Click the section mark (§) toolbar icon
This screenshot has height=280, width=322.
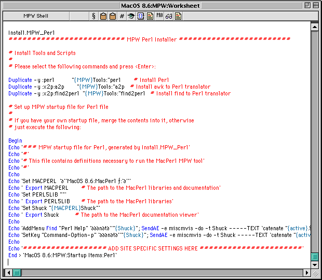[x=94, y=16]
